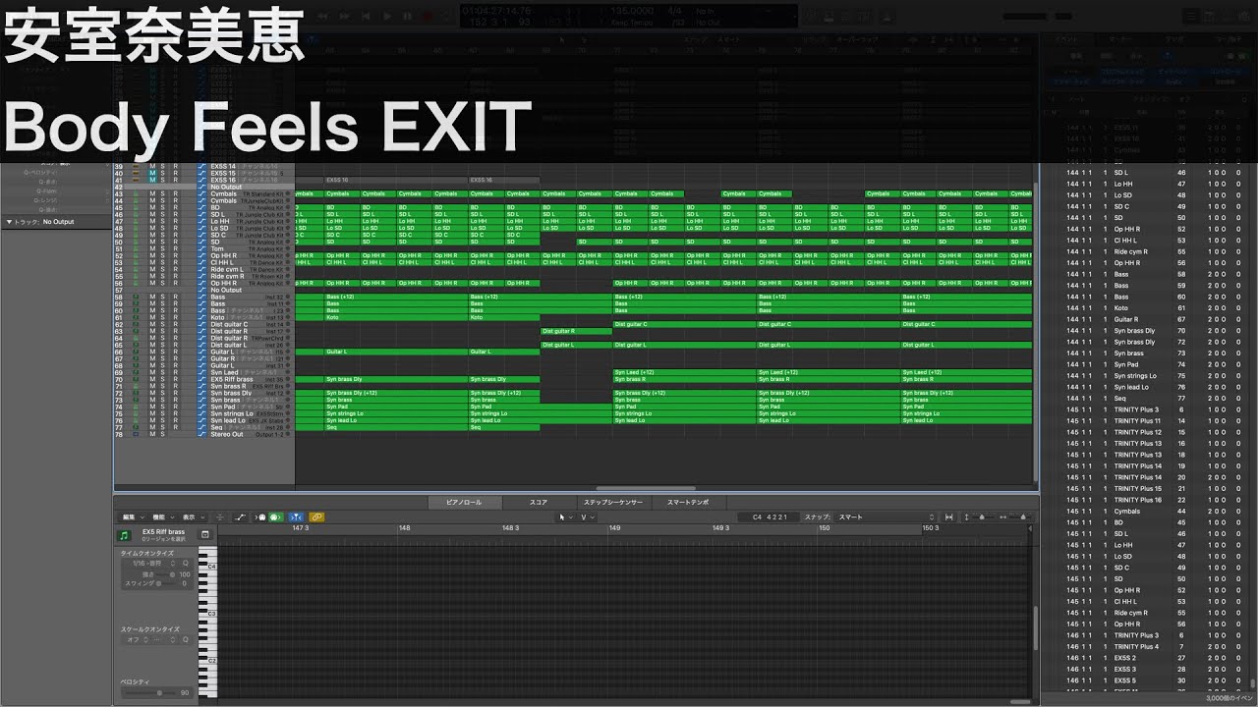This screenshot has width=1258, height=707.
Task: Open the piano roll View (表示) menu
Action: (x=193, y=517)
